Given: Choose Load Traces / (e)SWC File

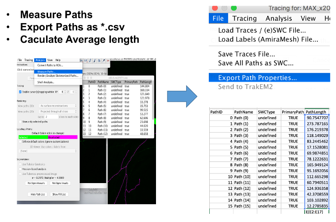Looking at the screenshot, I should pos(262,30).
